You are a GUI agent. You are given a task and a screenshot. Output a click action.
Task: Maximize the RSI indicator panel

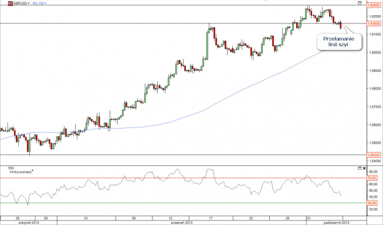[x=360, y=168]
